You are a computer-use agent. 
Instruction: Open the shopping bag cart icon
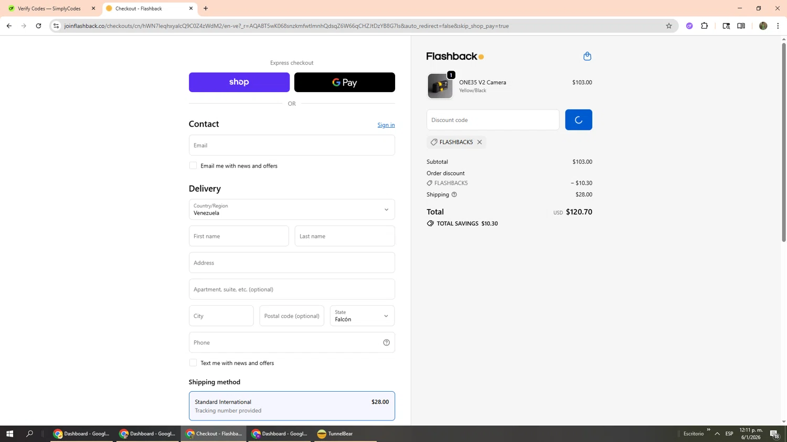pos(587,56)
